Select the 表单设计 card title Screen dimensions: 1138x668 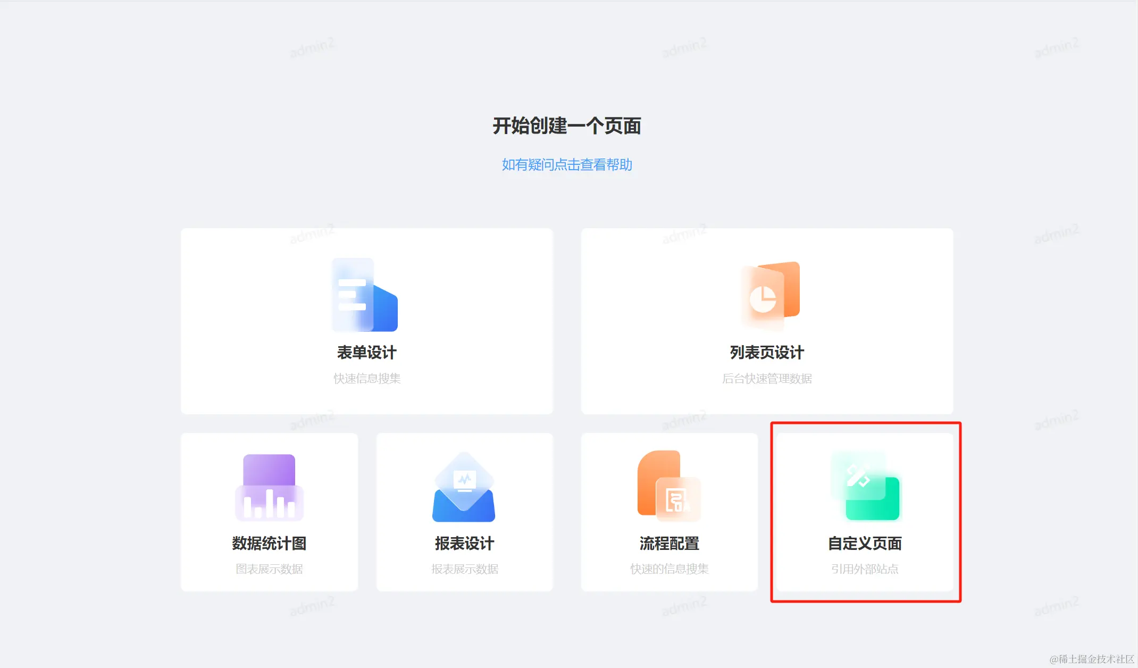click(366, 353)
